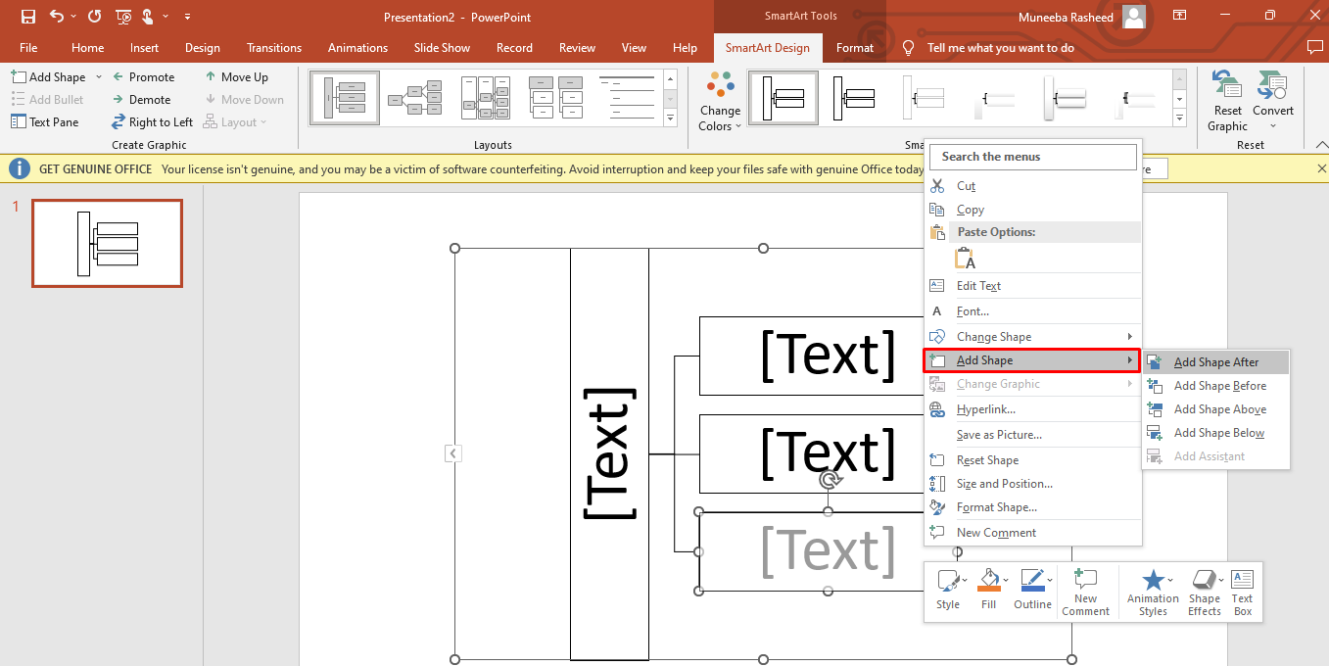This screenshot has width=1329, height=666.
Task: Select slide 1 thumbnail
Action: [107, 243]
